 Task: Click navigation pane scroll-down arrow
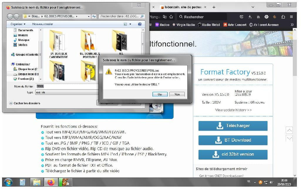tap(41, 79)
